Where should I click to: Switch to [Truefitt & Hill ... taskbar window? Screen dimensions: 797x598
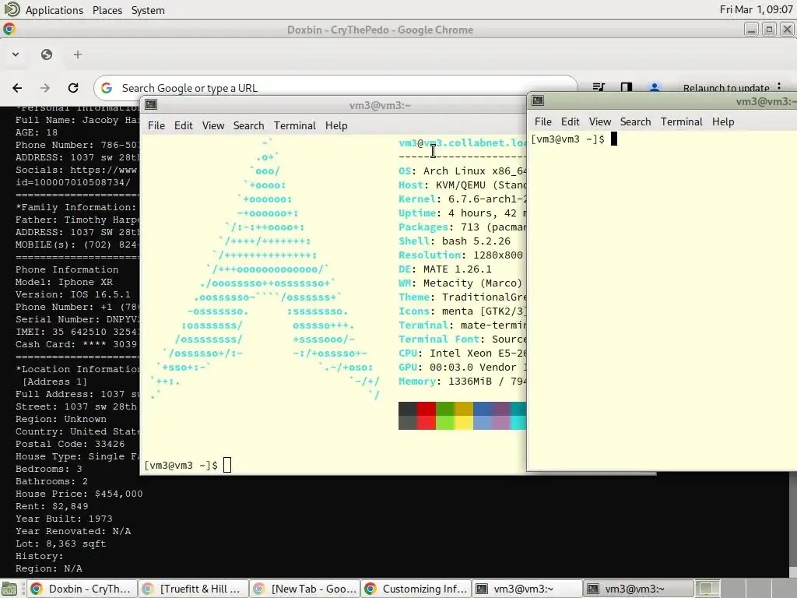click(x=193, y=589)
